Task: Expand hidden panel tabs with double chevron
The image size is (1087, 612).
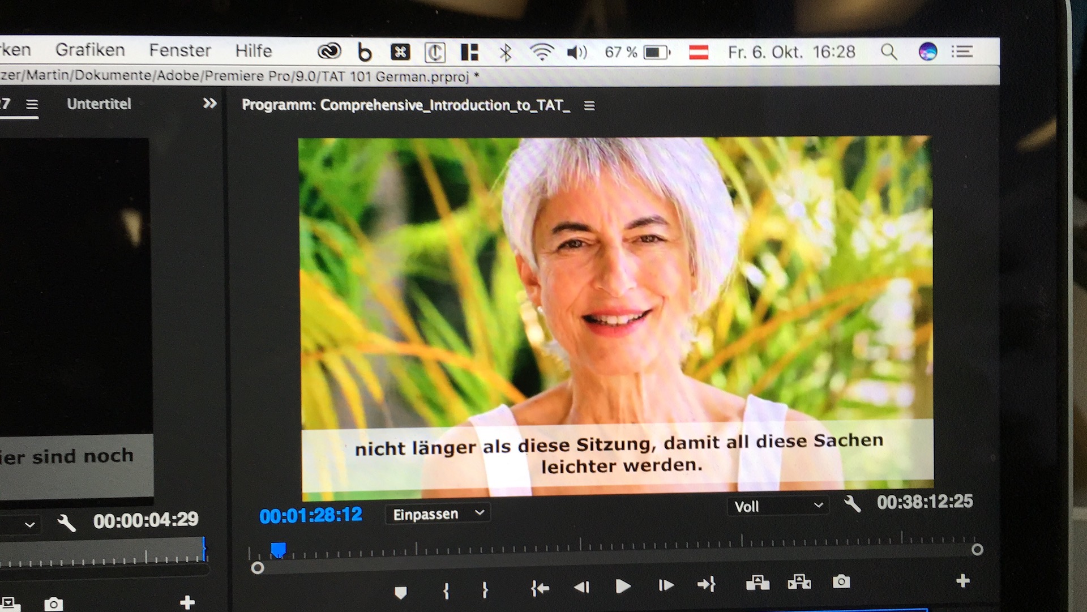Action: 210,103
